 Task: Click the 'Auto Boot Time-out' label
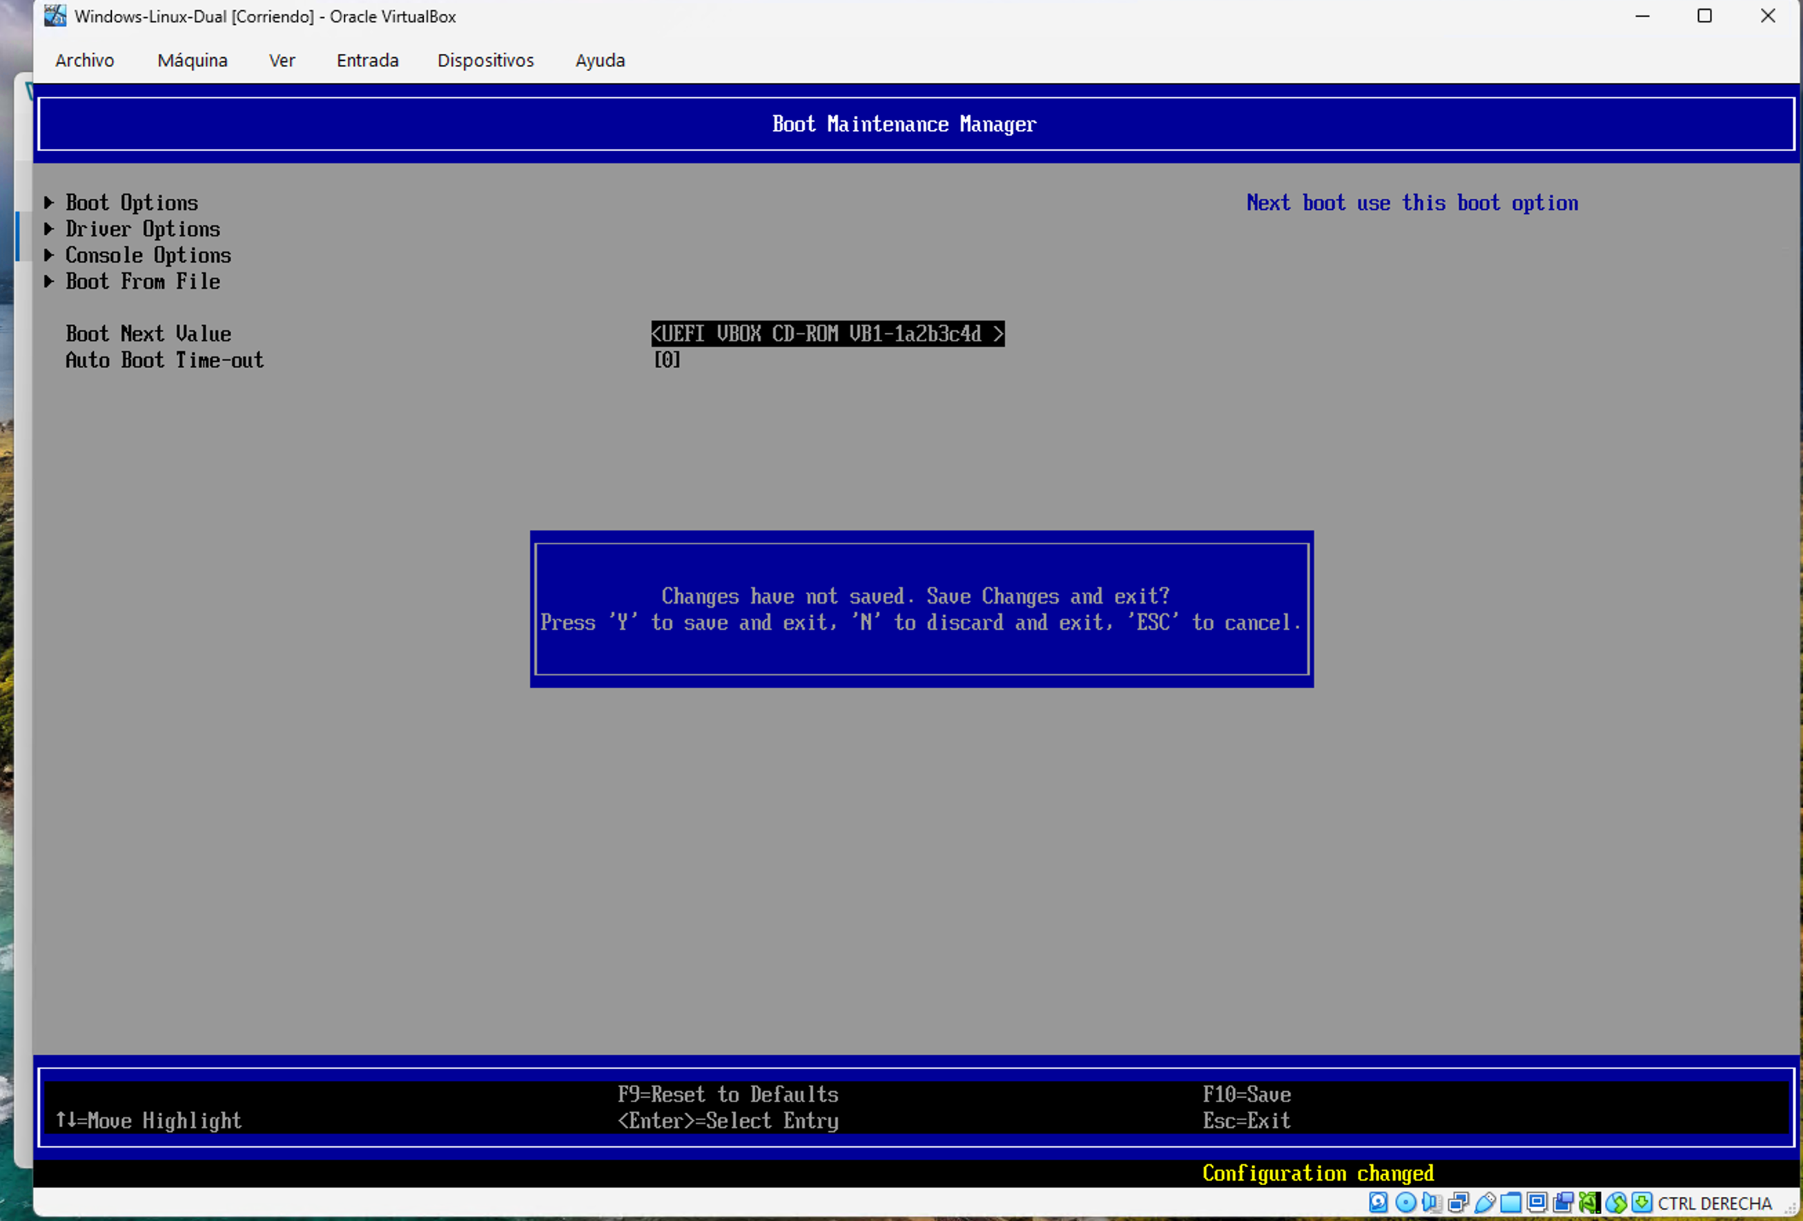[165, 360]
